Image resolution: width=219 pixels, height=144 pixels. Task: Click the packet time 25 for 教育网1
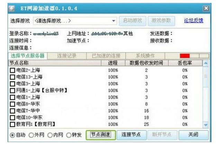pos(146,124)
